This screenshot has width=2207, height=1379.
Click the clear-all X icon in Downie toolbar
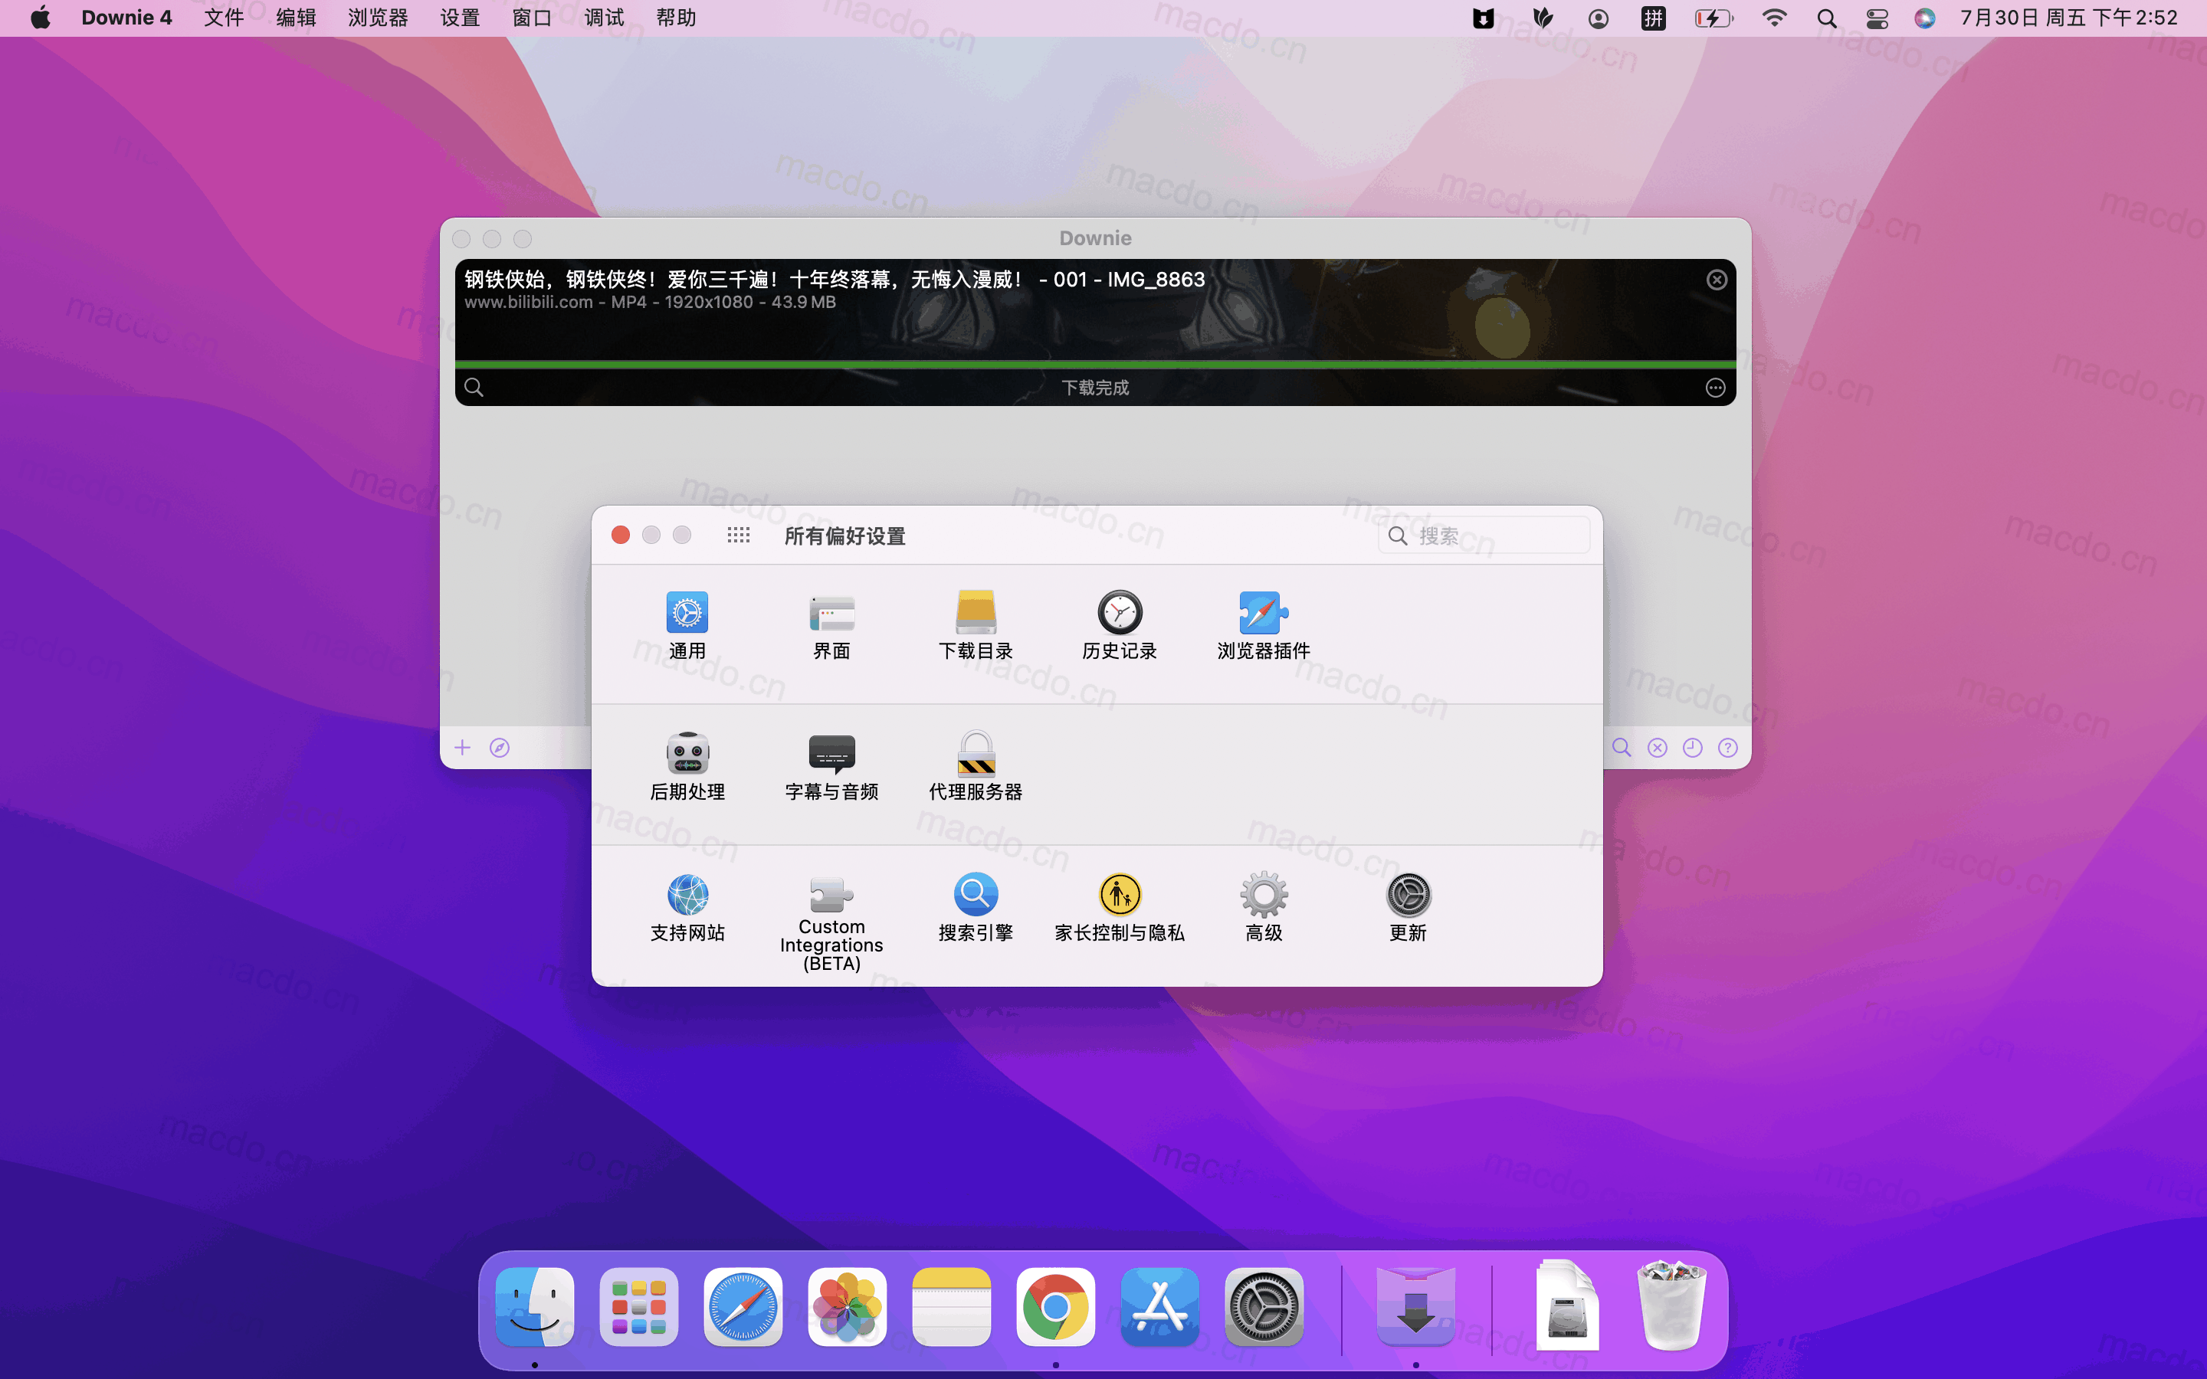(1657, 748)
